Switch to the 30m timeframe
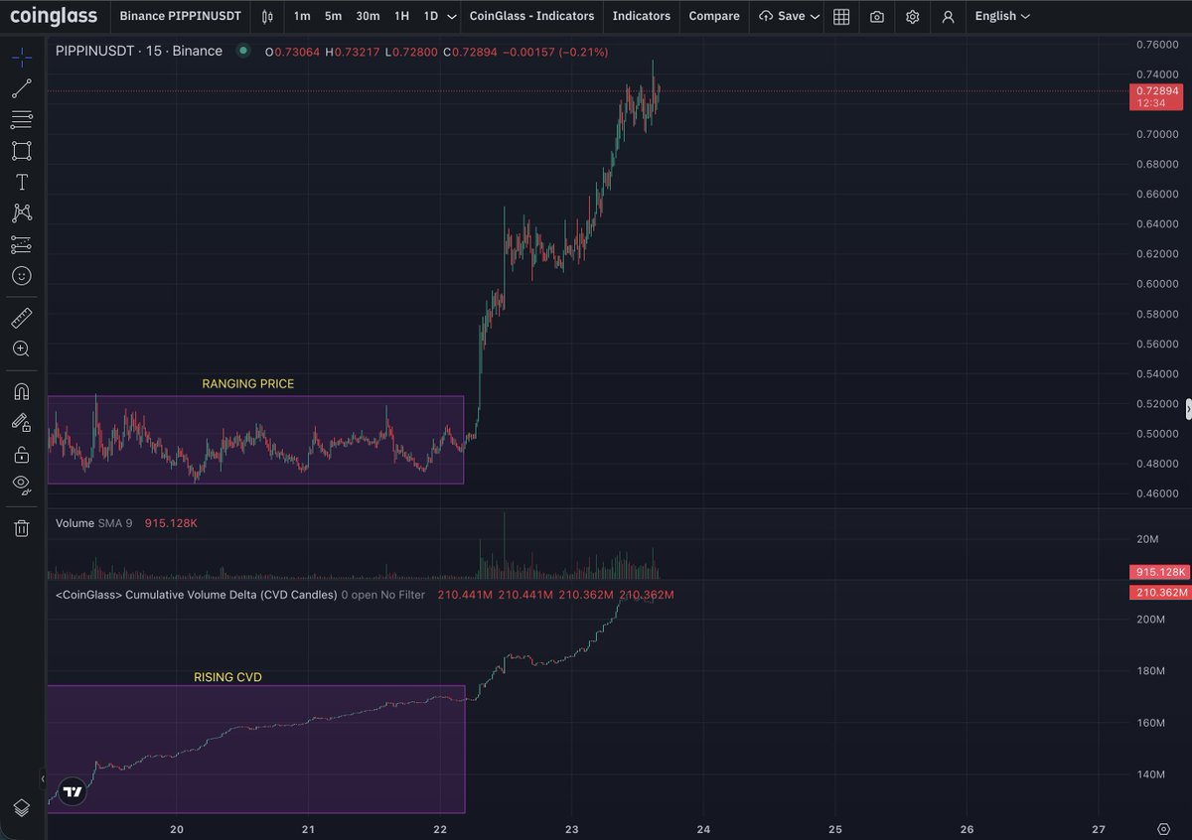Viewport: 1192px width, 840px height. [368, 16]
